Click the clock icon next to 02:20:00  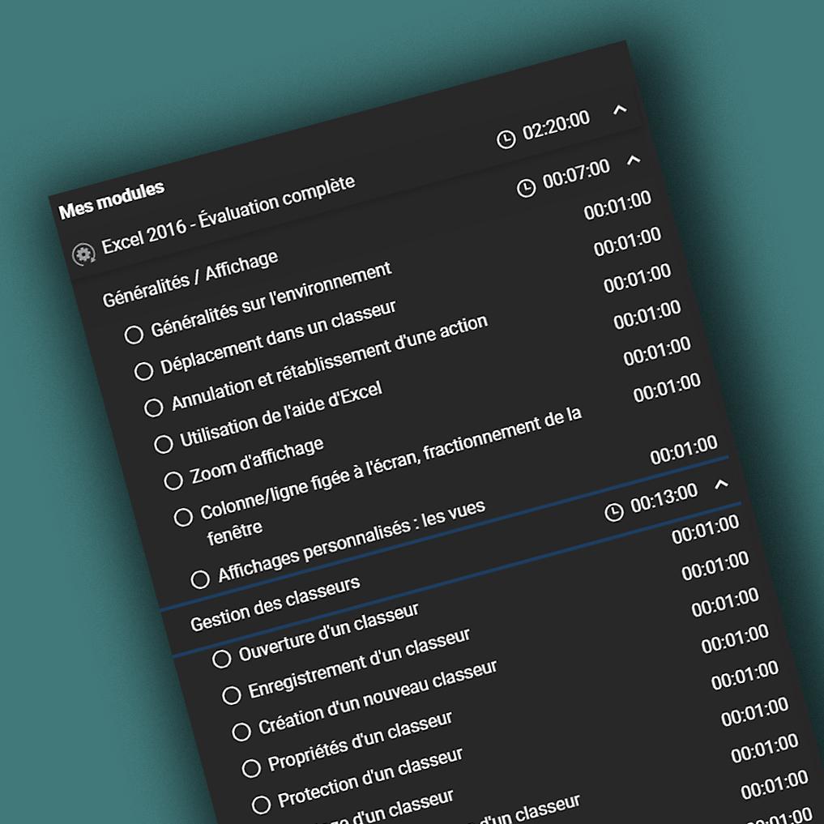point(506,139)
